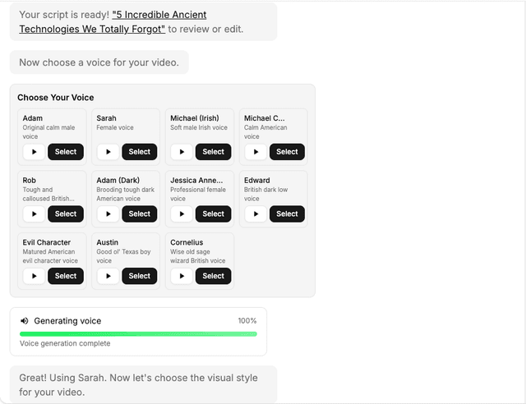Select the Cornelius voice

(214, 276)
